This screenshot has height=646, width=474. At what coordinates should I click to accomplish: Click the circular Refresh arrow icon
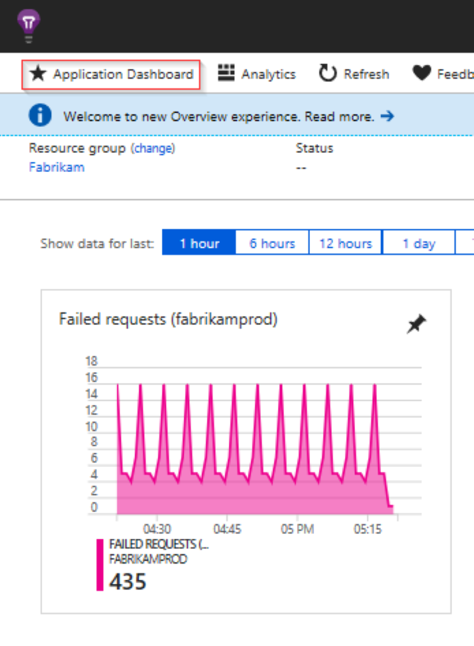pos(328,73)
